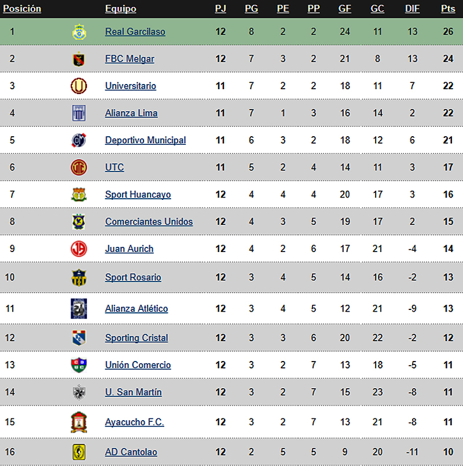Open the Unión Comercio team page
Viewport: 463px width, 467px height.
pos(138,365)
